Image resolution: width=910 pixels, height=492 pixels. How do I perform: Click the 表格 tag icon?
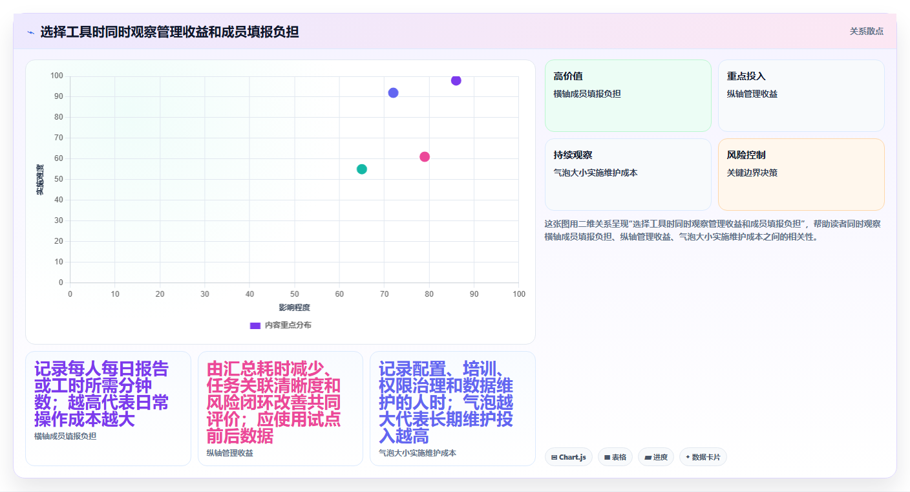coord(608,457)
